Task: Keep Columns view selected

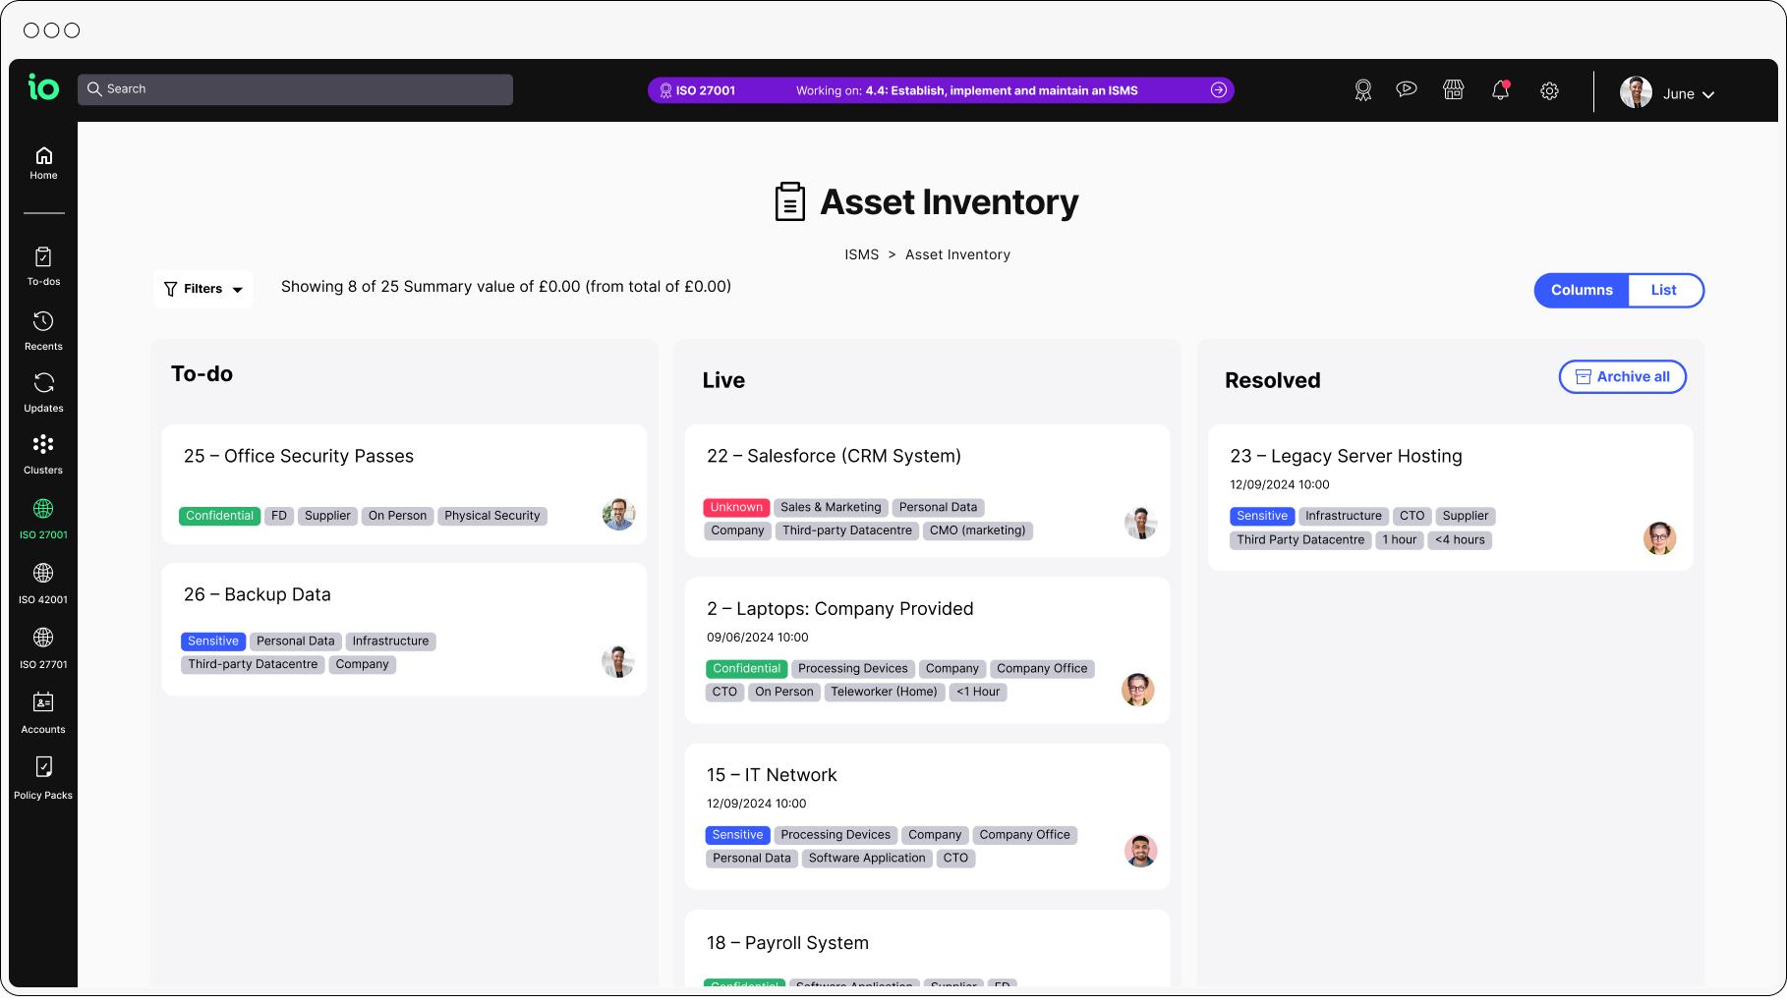Action: (x=1582, y=290)
